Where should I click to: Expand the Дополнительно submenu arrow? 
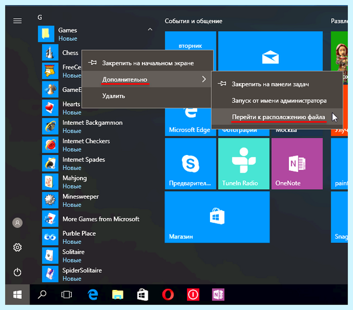click(204, 79)
